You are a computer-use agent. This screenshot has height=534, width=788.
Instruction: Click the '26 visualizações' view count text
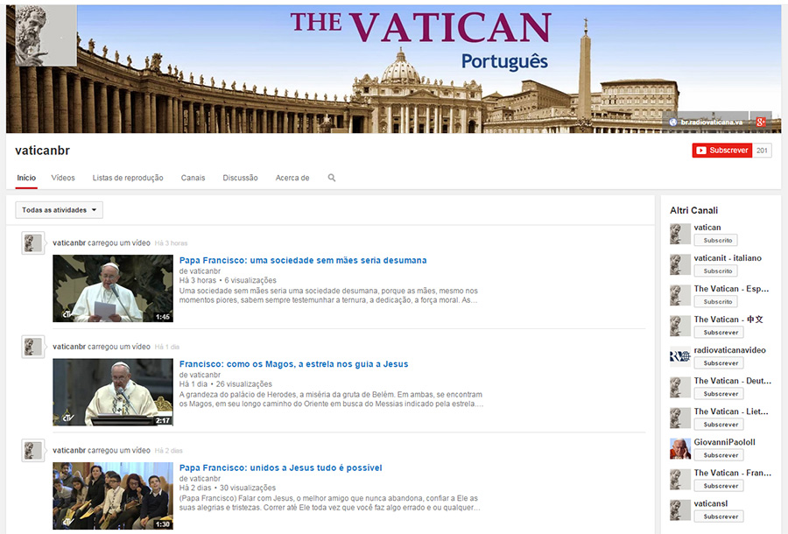click(243, 383)
